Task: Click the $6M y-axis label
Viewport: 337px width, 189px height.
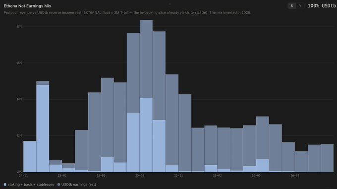Action: click(x=19, y=63)
